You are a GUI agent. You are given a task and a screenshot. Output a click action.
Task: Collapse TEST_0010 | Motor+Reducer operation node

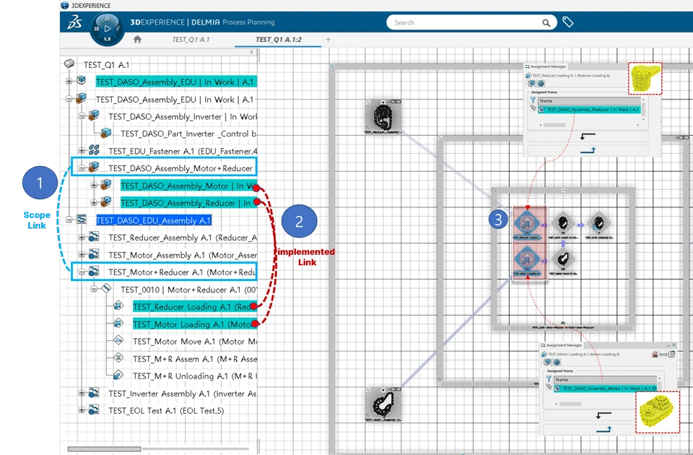94,289
